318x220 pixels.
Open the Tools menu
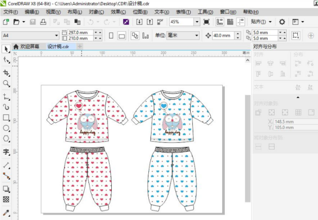pos(205,12)
